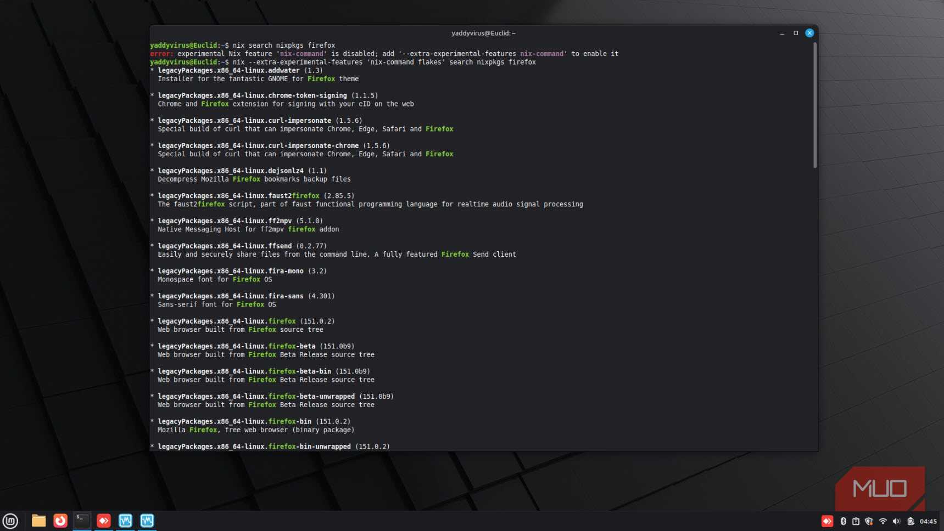Image resolution: width=944 pixels, height=531 pixels.
Task: Close the terminal window
Action: [809, 33]
